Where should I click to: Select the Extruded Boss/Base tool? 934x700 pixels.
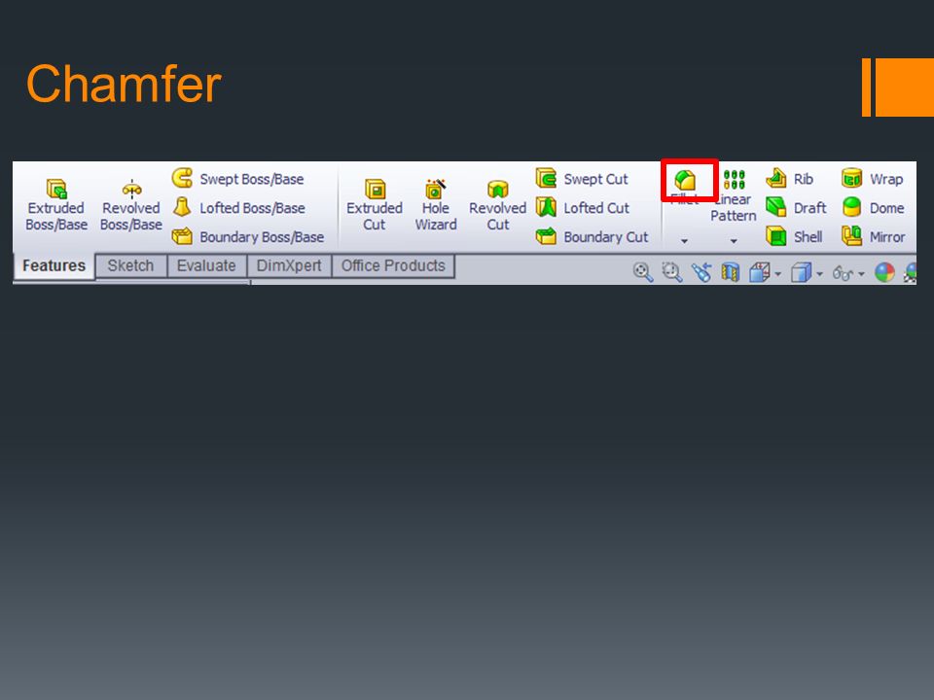(x=56, y=205)
